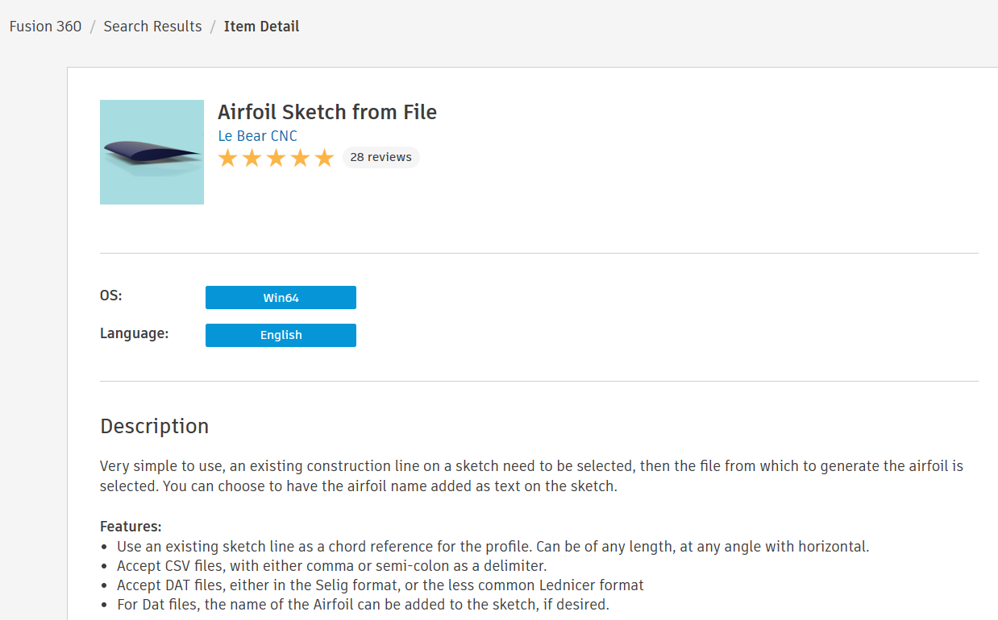Select the English language button
The image size is (998, 620).
[281, 335]
